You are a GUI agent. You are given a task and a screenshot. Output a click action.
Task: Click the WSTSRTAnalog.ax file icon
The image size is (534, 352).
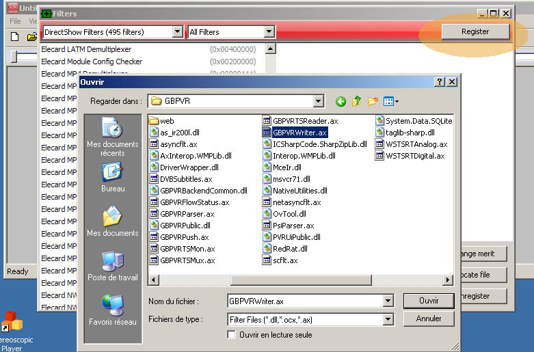coord(379,144)
